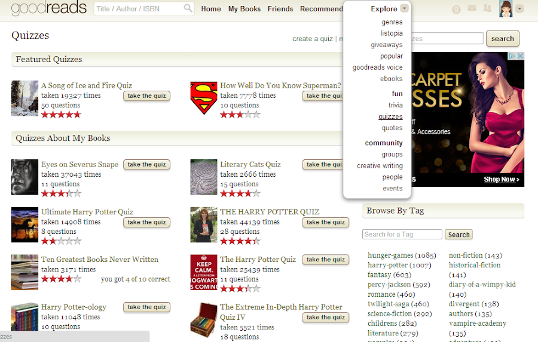Open the Literary Cats Quiz thumbnail
This screenshot has width=538, height=342.
(204, 177)
